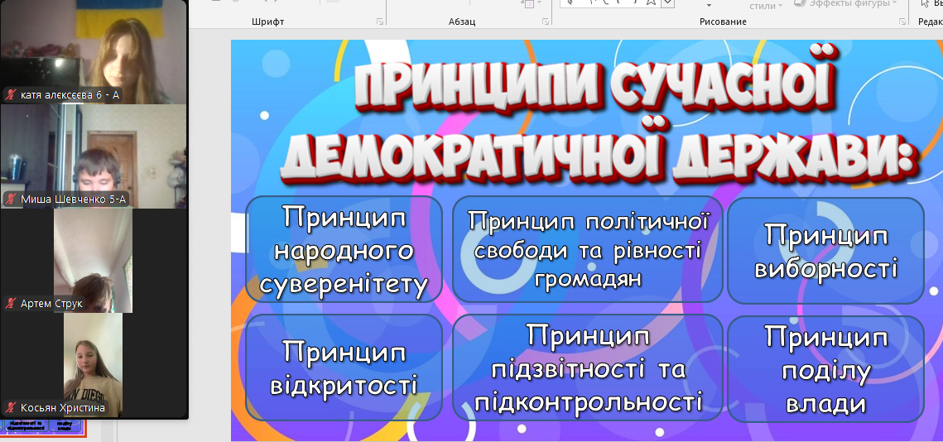Click the selection cursor icon in ribbon
The image size is (943, 442).
(x=925, y=3)
